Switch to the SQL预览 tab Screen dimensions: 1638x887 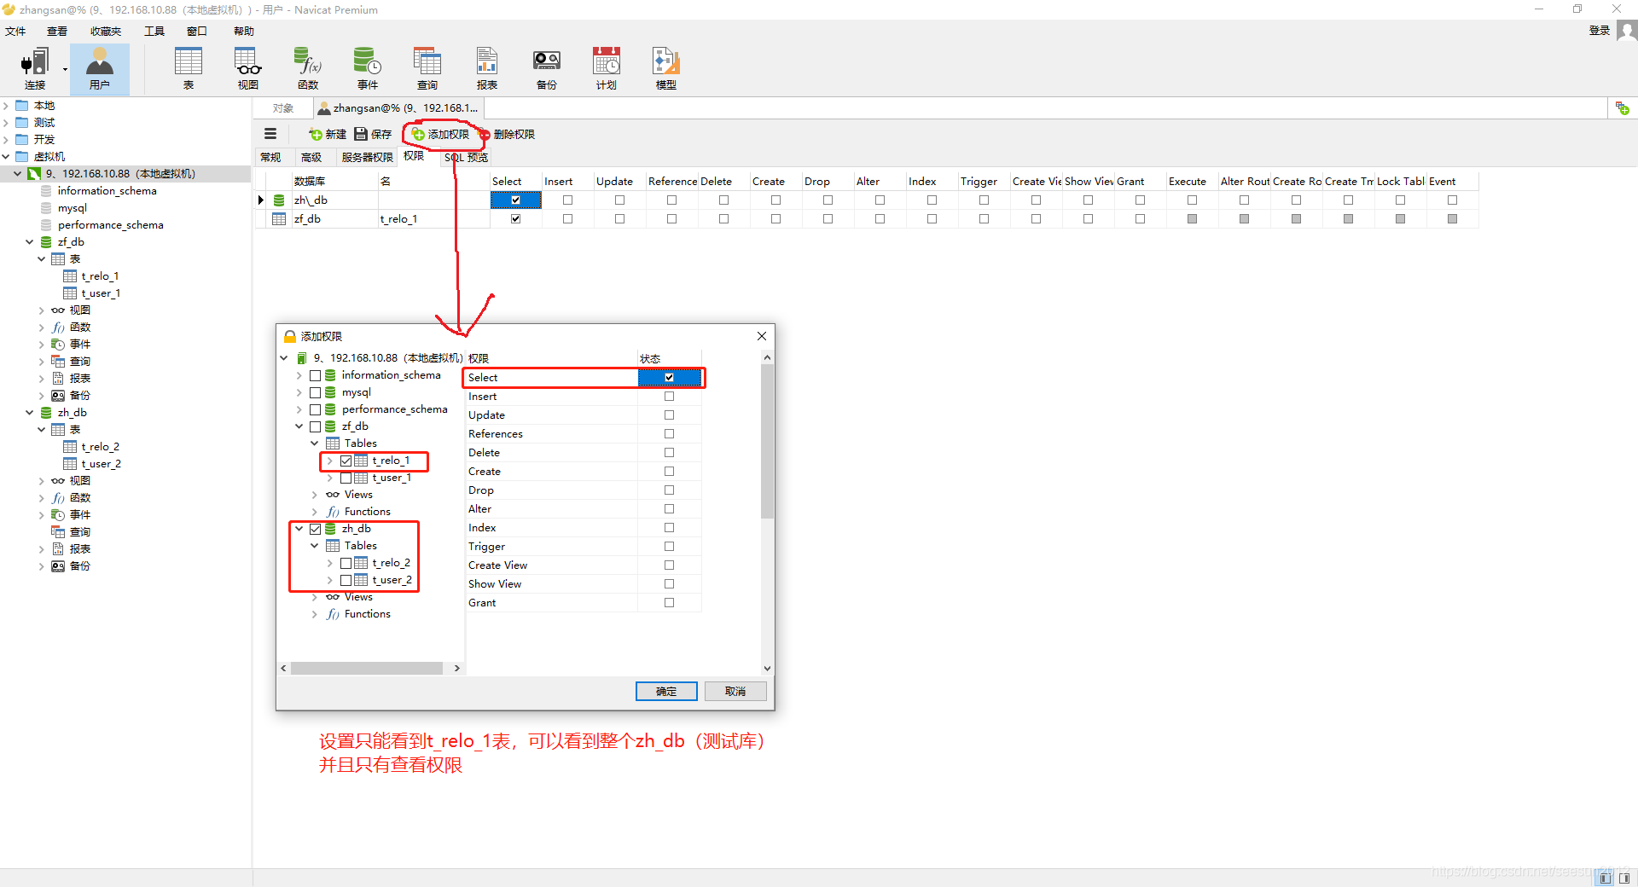point(465,157)
